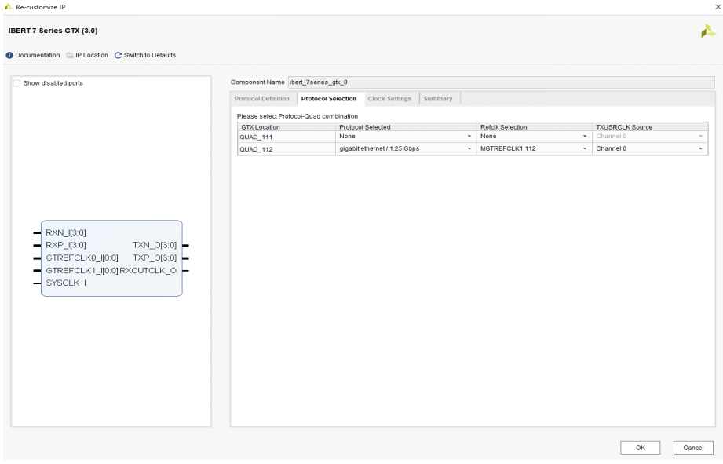Click the TXN_O[3:0] output port
The image size is (723, 464).
(x=155, y=245)
